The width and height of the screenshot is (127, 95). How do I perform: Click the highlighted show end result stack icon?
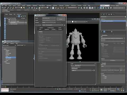(x=104, y=32)
